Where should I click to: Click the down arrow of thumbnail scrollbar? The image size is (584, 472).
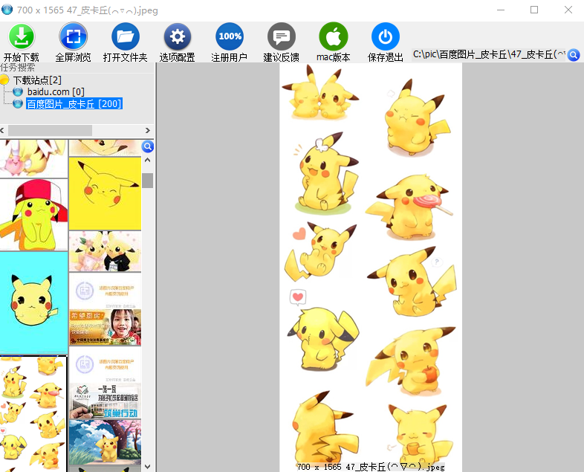click(148, 466)
